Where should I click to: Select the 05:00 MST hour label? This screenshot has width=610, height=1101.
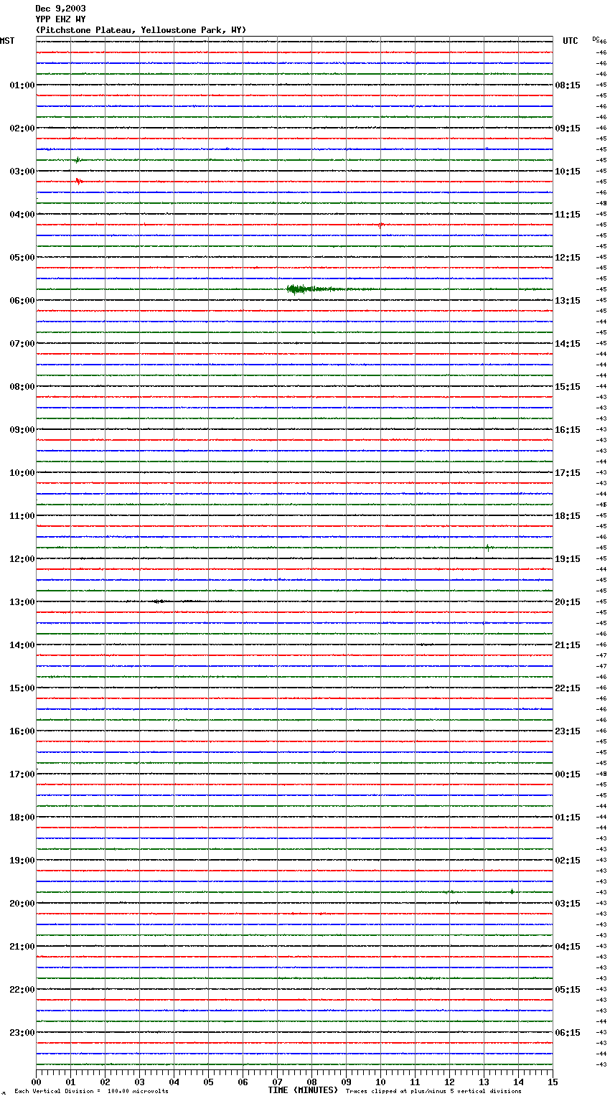[x=22, y=258]
